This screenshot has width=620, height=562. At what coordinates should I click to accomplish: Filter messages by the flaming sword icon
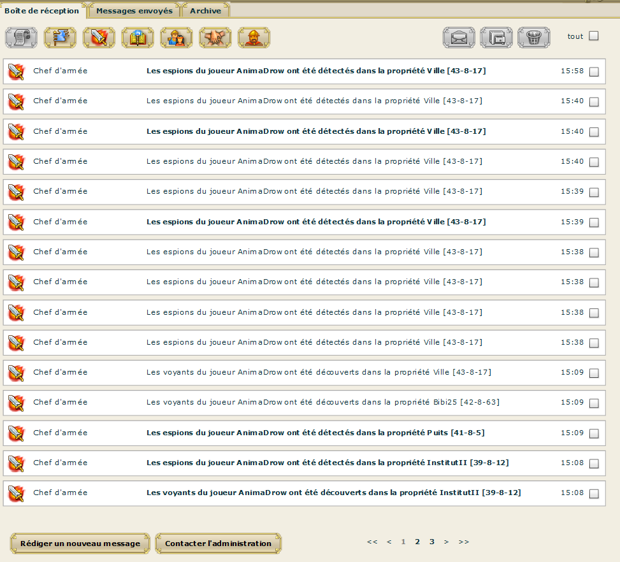99,38
